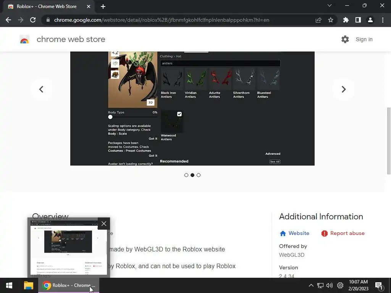The height and width of the screenshot is (293, 391).
Task: Click the chrome web store title
Action: coord(71,39)
